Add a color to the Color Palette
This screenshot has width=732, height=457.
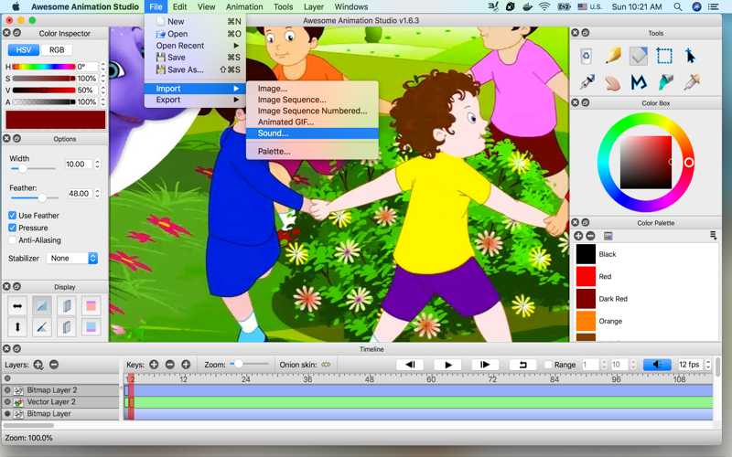pyautogui.click(x=578, y=236)
